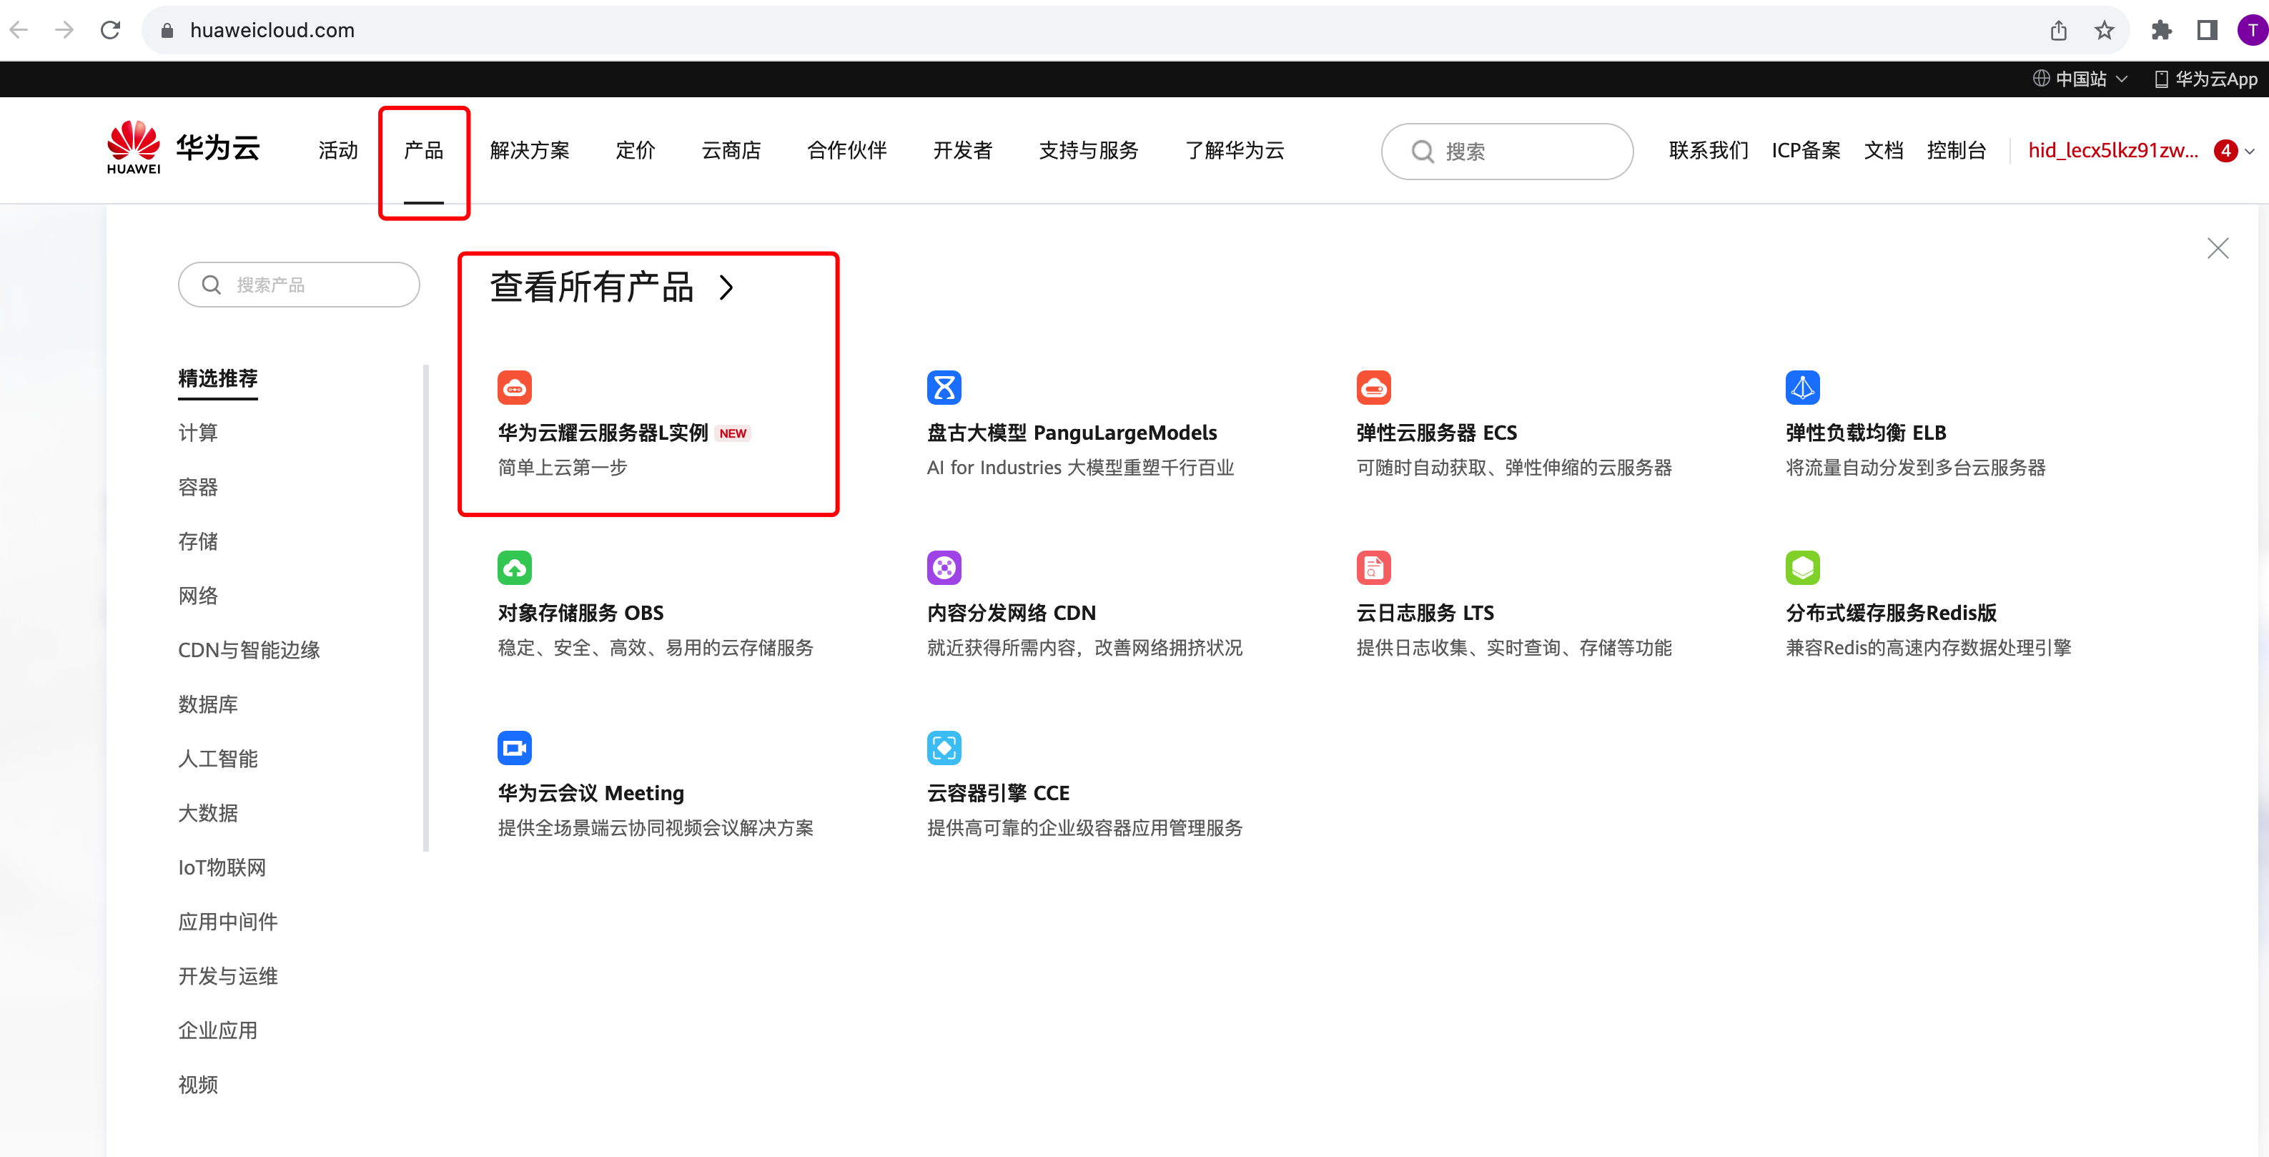Viewport: 2269px width, 1157px height.
Task: Select the 计算 category
Action: tap(197, 433)
